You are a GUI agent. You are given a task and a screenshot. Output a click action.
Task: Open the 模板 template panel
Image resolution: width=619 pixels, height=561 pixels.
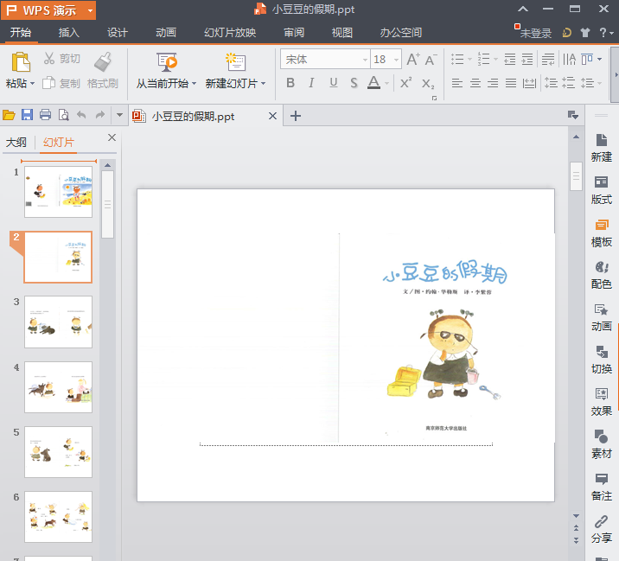coord(601,233)
